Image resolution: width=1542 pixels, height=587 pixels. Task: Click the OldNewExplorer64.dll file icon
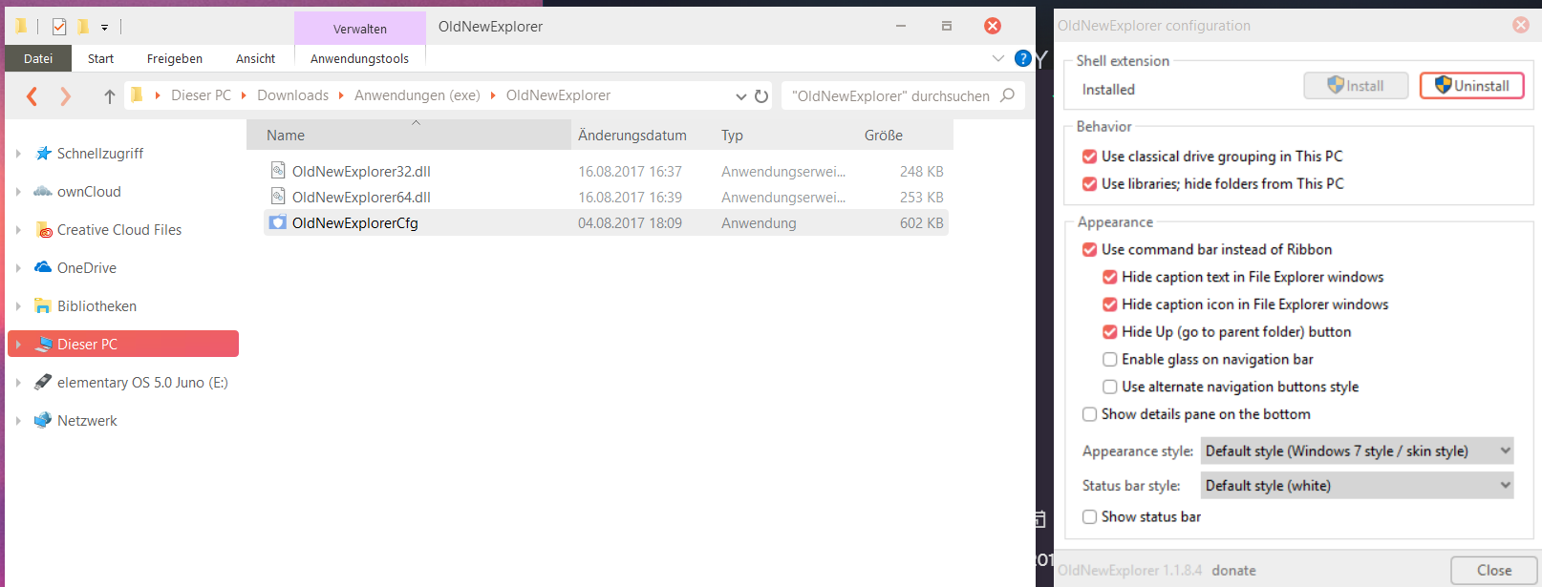click(278, 197)
